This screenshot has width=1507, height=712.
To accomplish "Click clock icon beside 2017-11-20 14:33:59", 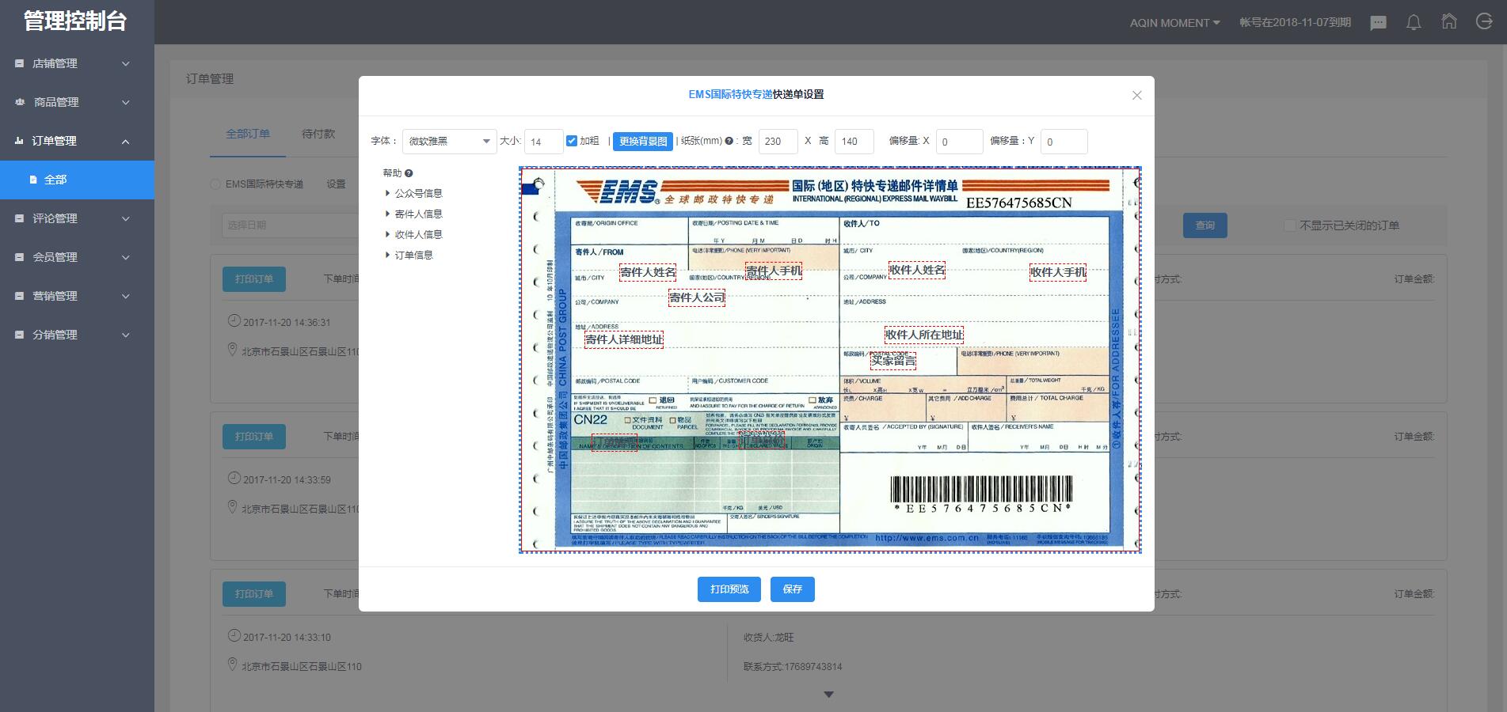I will [234, 478].
